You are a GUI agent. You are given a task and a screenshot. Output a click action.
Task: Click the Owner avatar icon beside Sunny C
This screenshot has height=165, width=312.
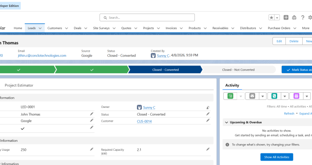(x=139, y=107)
